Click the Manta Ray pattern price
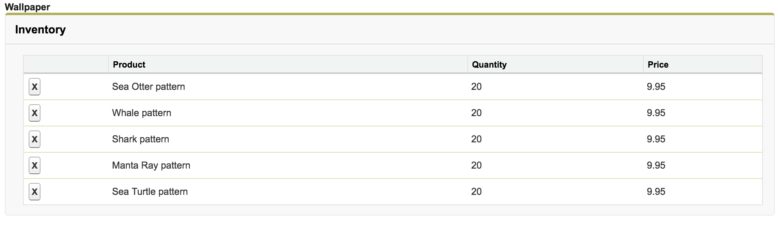The height and width of the screenshot is (237, 778). (x=656, y=165)
